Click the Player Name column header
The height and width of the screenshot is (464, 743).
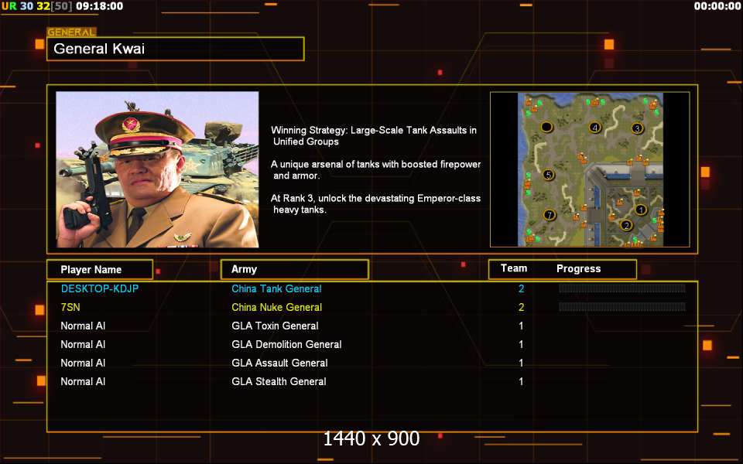click(100, 269)
